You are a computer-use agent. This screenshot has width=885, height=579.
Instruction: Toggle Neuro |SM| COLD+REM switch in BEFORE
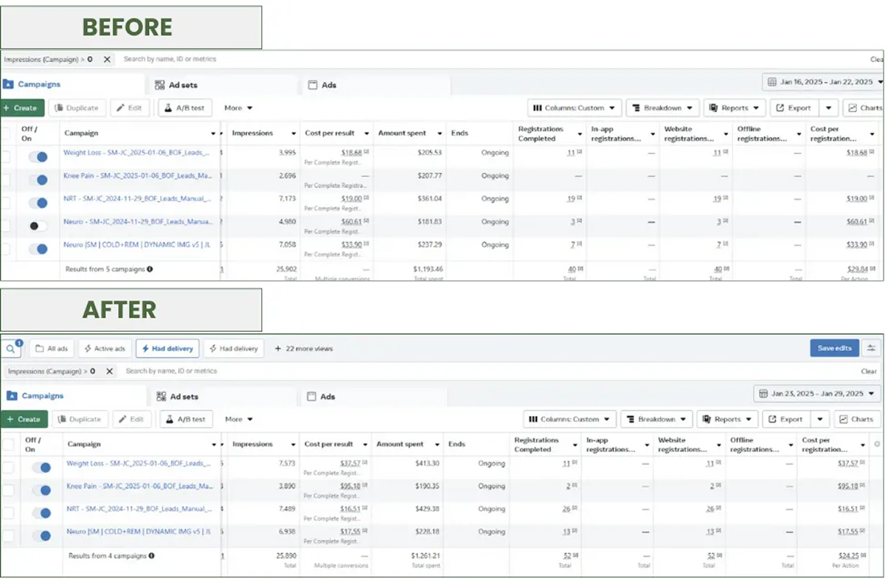(38, 249)
